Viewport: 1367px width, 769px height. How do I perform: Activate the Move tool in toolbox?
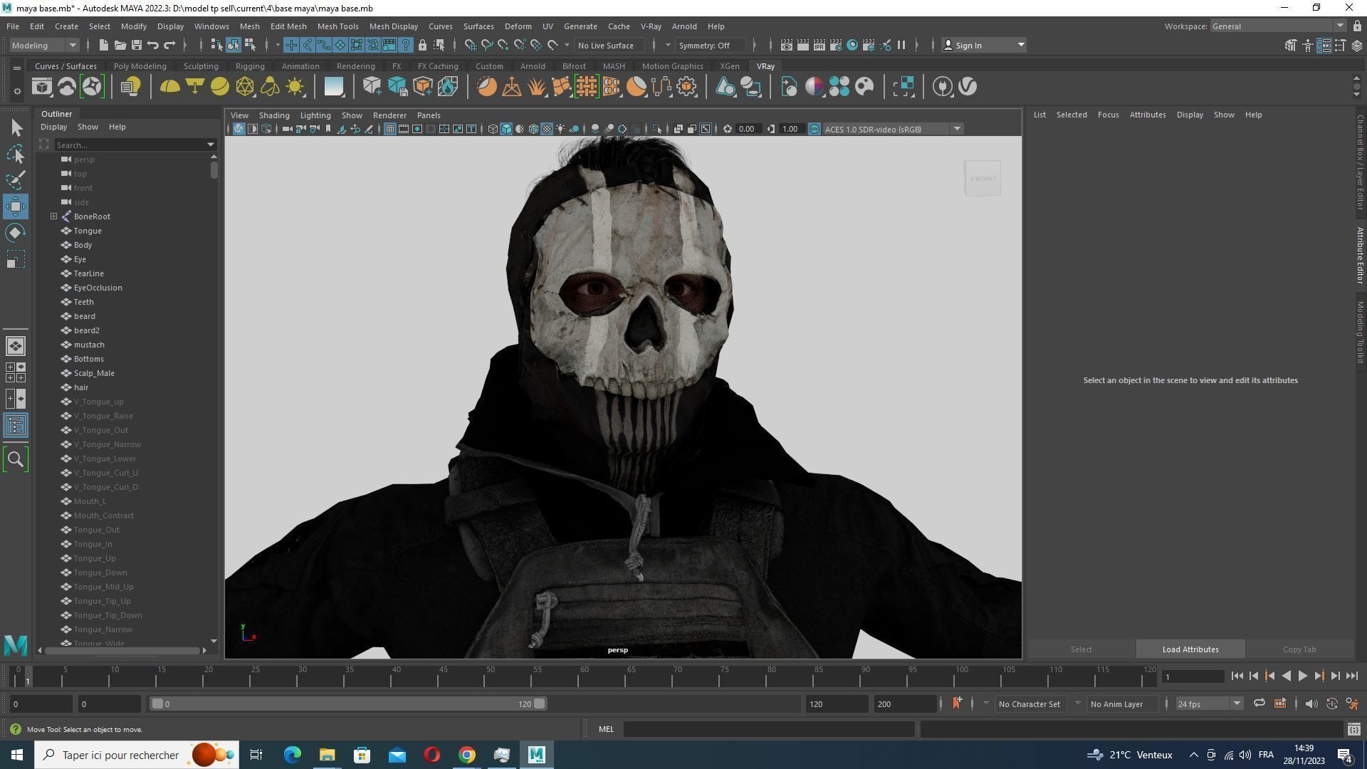pos(16,206)
